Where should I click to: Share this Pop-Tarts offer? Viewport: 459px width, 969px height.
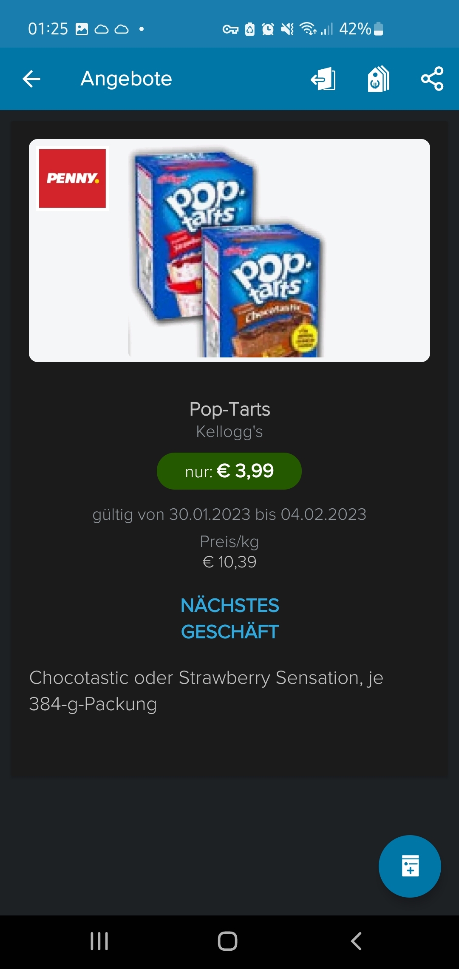point(432,79)
